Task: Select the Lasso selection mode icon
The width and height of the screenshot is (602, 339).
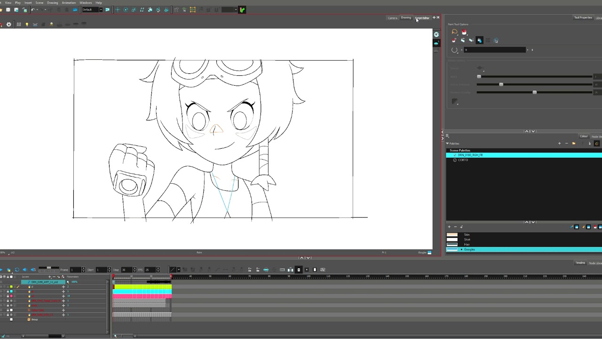Action: tap(454, 32)
